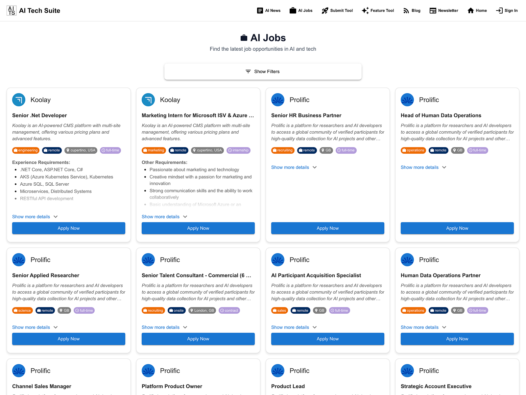This screenshot has height=395, width=526.
Task: Open the Submit Tool nav item
Action: coord(337,11)
